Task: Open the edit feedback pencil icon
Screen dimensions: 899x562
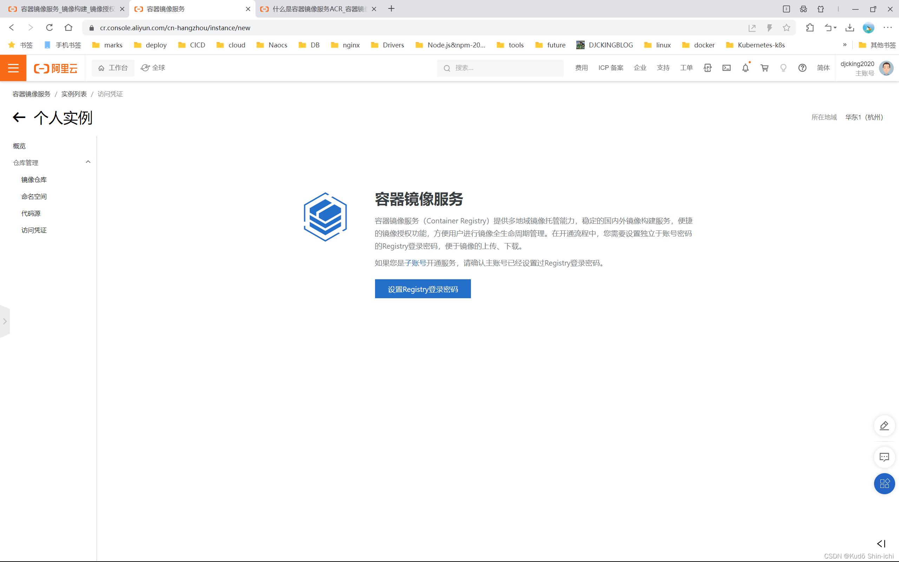Action: pyautogui.click(x=884, y=426)
